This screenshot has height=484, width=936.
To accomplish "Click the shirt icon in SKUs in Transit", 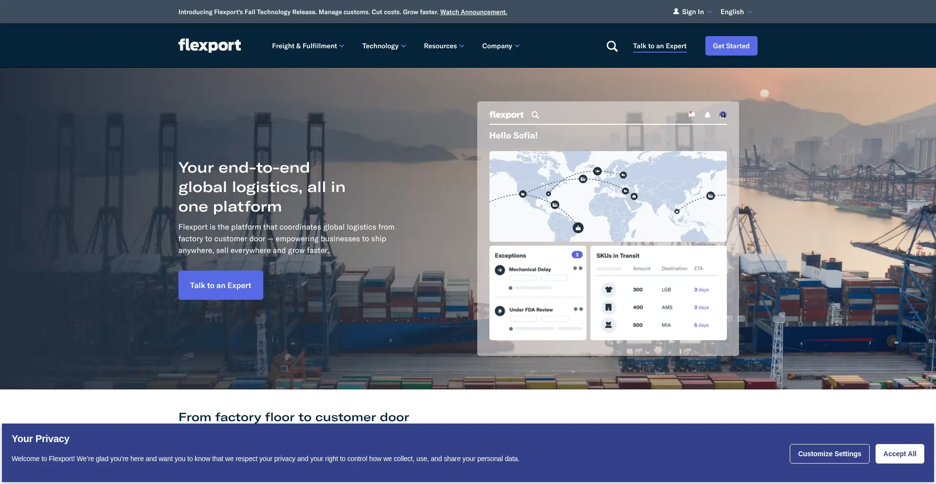I will click(608, 290).
